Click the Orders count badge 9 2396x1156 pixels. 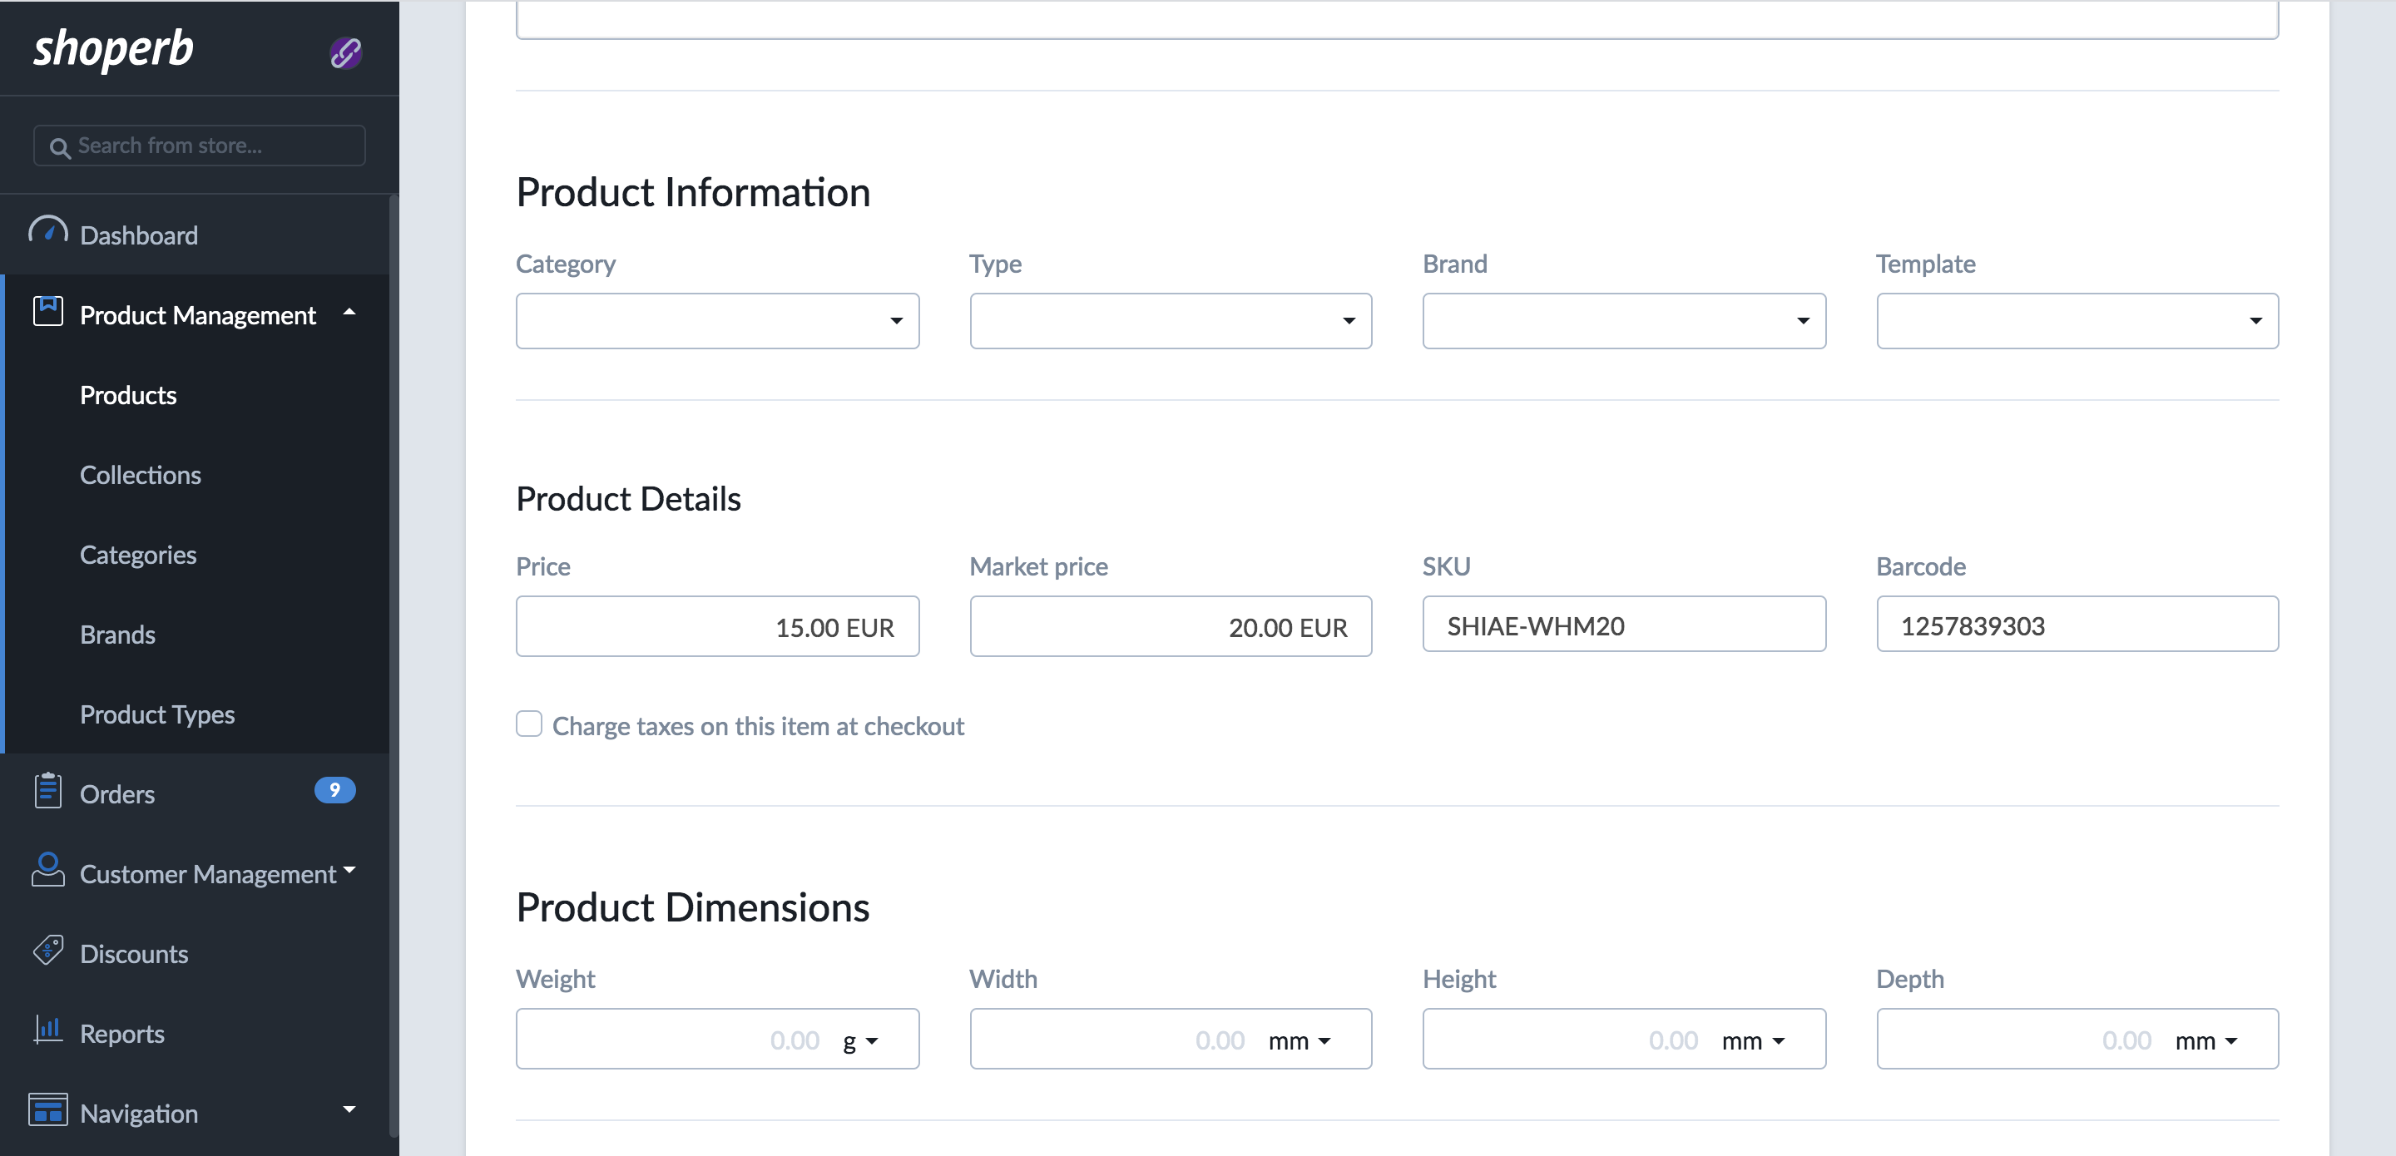334,789
